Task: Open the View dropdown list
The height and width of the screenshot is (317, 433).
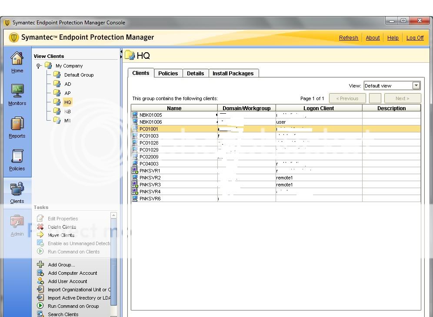Action: (x=416, y=85)
